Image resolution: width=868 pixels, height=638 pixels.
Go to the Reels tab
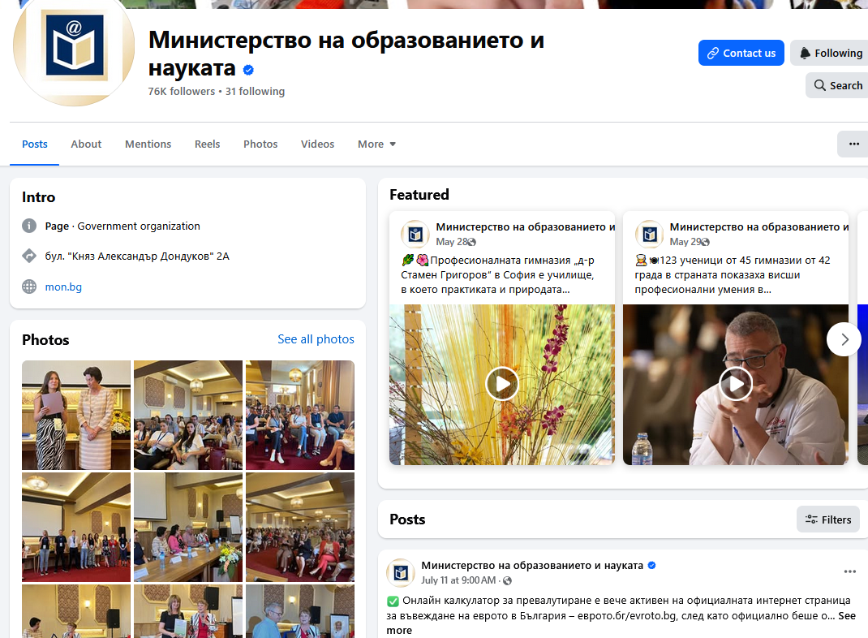[207, 144]
